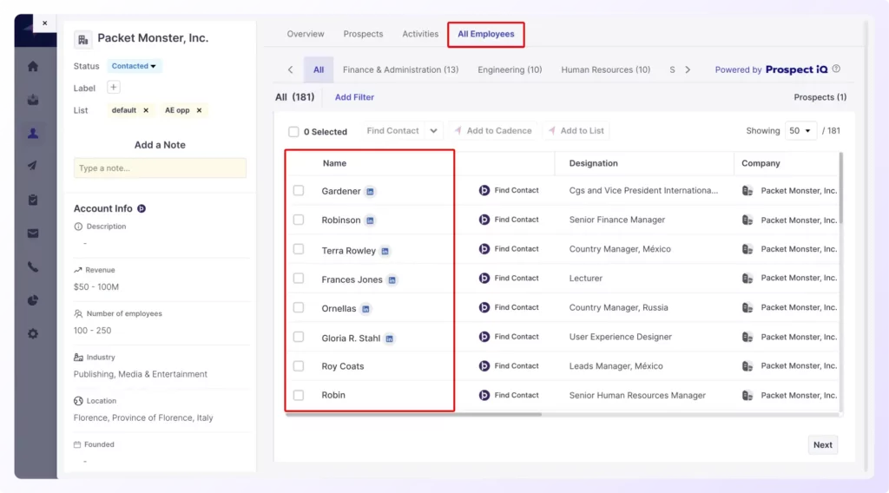Click Find Contact for Terra Rowley
This screenshot has width=889, height=493.
pyautogui.click(x=509, y=249)
